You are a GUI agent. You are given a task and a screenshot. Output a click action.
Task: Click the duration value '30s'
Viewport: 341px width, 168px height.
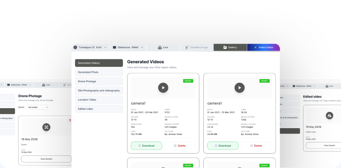coord(133,127)
